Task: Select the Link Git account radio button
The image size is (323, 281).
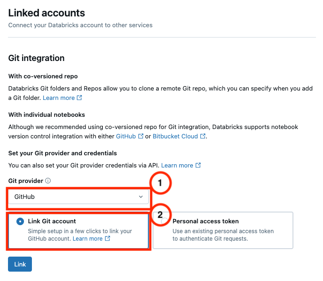Action: (x=20, y=221)
